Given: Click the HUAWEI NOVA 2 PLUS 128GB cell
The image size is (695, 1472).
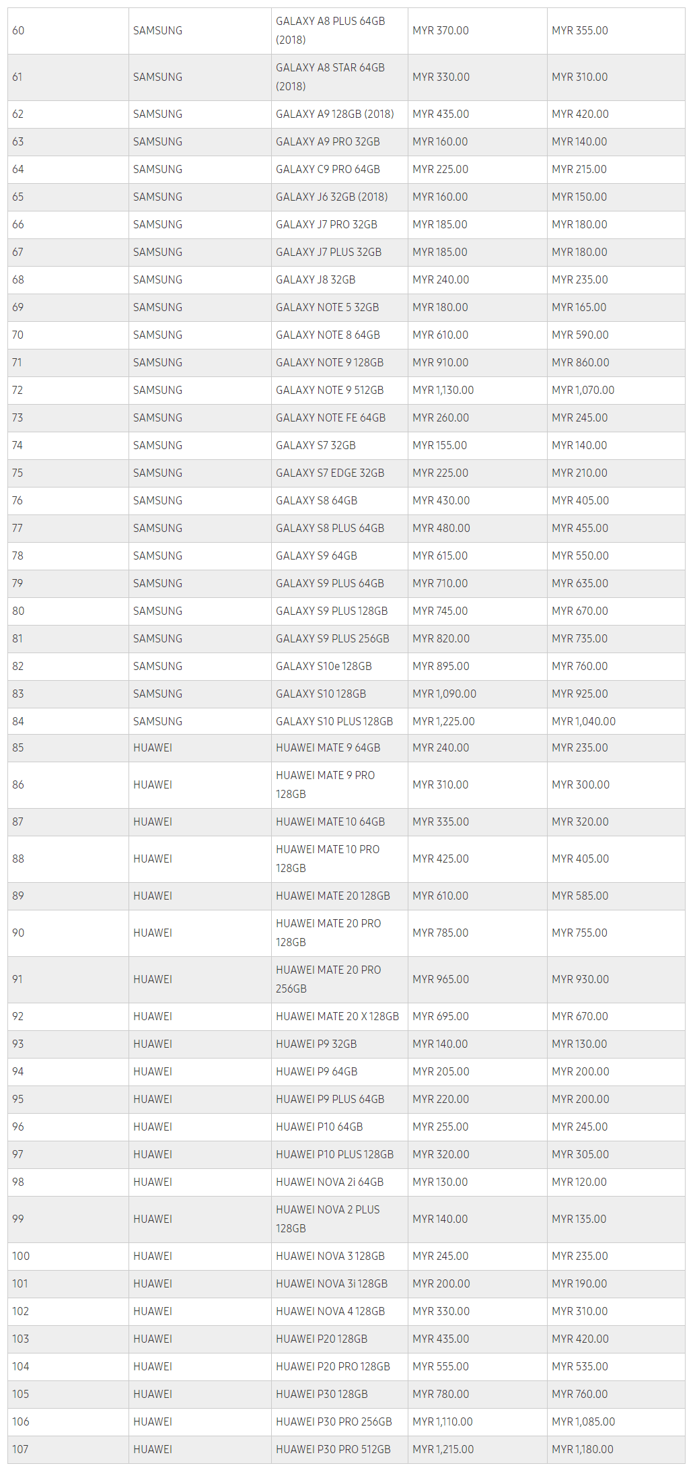Looking at the screenshot, I should tap(328, 1219).
